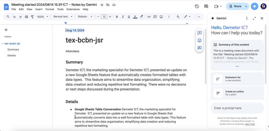Open the account avatar menu
The image size is (269, 131).
263,6
